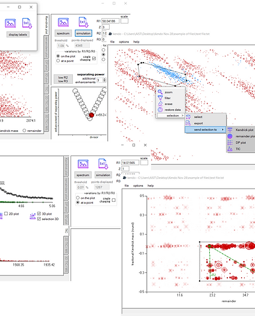Click the red filled point in the divisor plot

pos(92,115)
